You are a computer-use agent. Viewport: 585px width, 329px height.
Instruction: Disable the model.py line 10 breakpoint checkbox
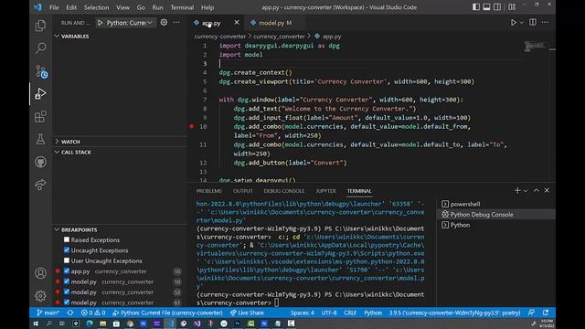[67, 281]
